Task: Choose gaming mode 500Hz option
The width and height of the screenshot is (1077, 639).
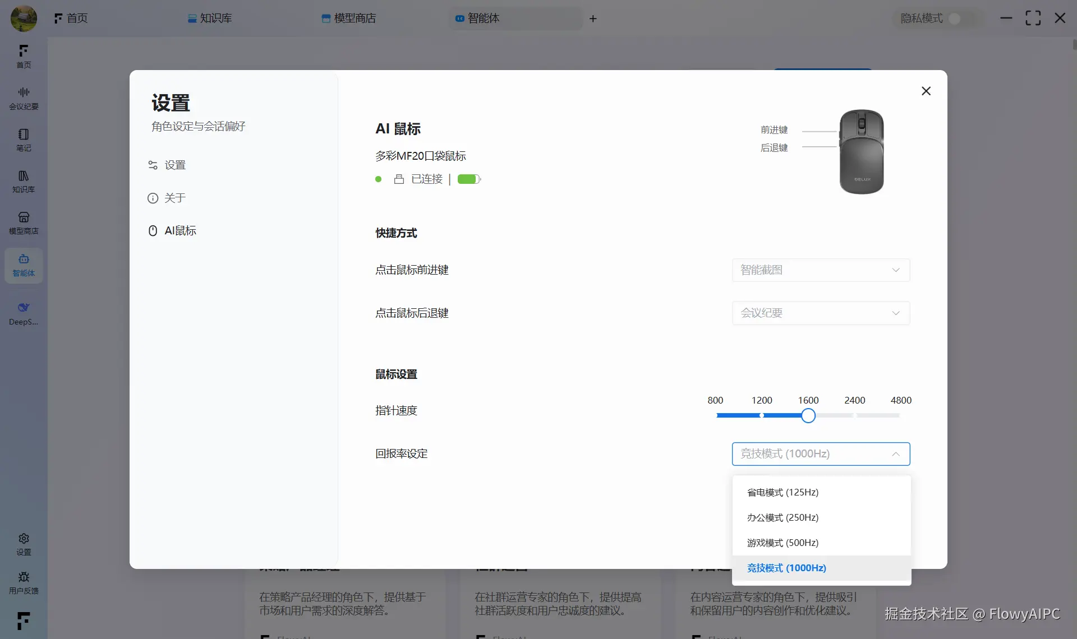Action: coord(783,543)
